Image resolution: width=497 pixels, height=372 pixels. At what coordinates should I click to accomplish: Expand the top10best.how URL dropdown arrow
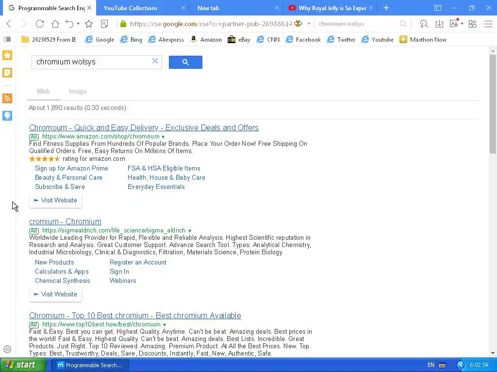[x=165, y=325]
